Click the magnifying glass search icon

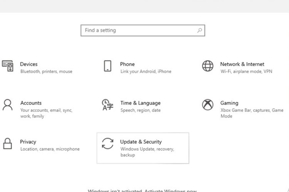[x=199, y=30]
